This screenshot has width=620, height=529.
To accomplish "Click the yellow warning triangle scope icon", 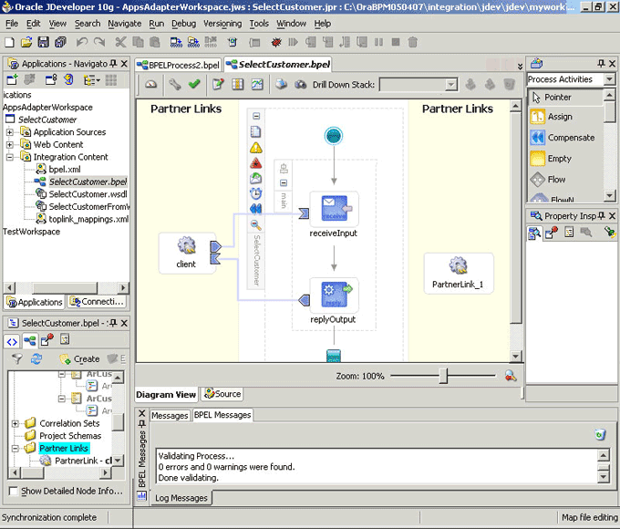I will coord(256,148).
